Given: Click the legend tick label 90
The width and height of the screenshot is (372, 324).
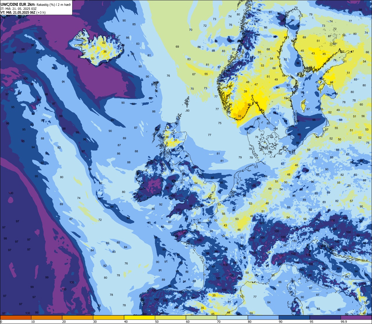Looking at the screenshot, I should [x=280, y=322].
